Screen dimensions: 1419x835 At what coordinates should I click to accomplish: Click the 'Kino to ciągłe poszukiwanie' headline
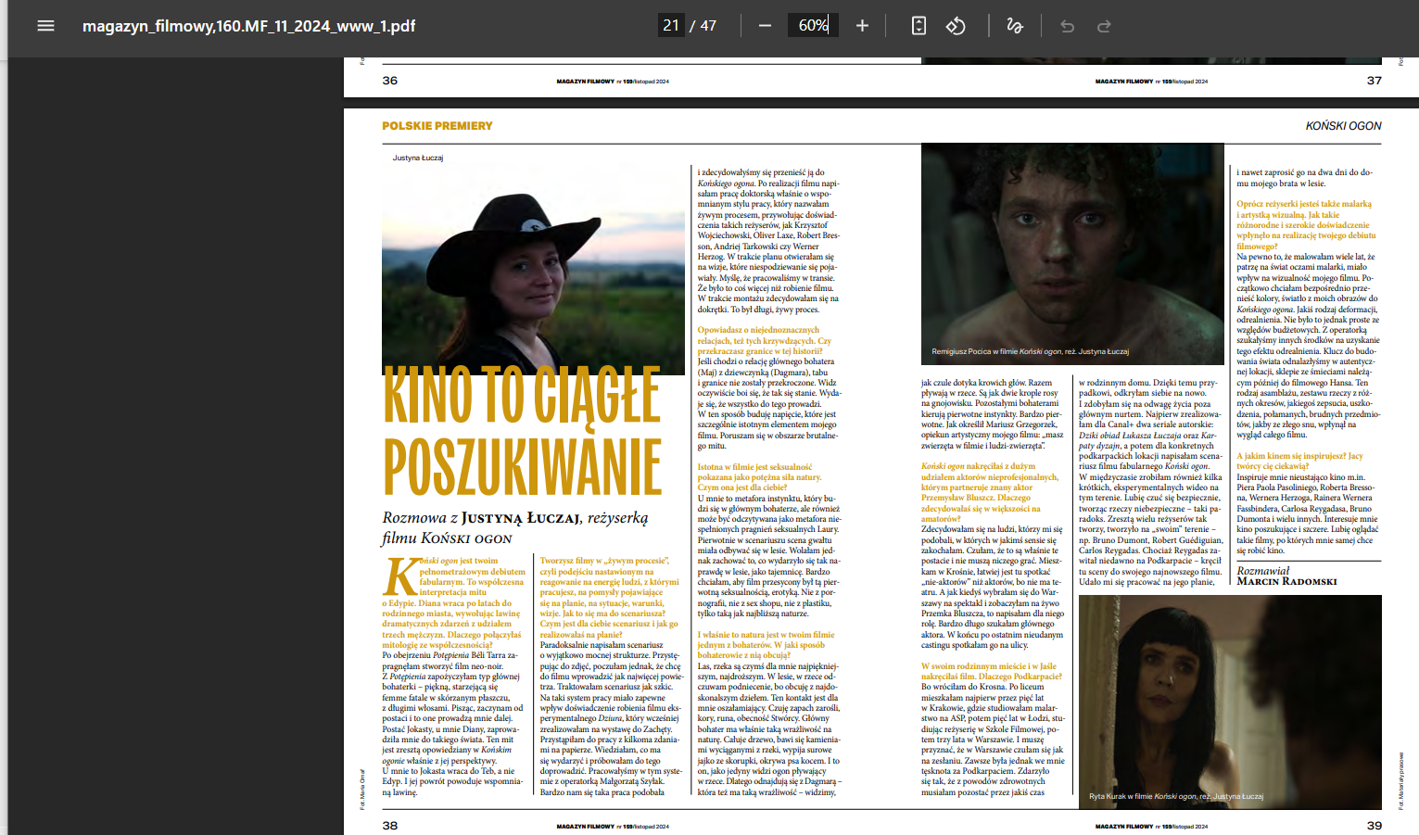click(x=523, y=431)
